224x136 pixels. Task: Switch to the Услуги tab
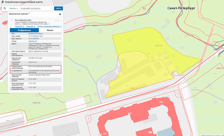tap(50, 30)
